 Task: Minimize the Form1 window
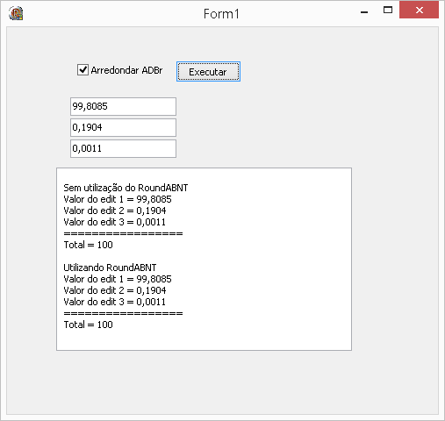click(x=364, y=12)
